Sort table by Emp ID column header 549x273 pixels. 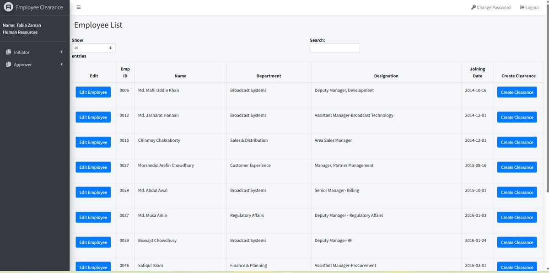[x=125, y=72]
